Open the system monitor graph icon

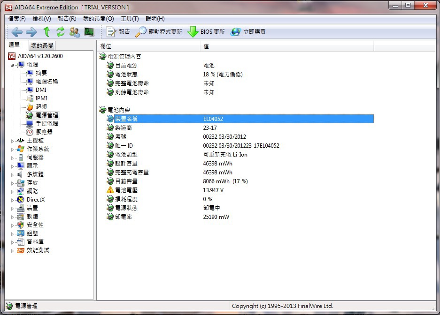[89, 32]
